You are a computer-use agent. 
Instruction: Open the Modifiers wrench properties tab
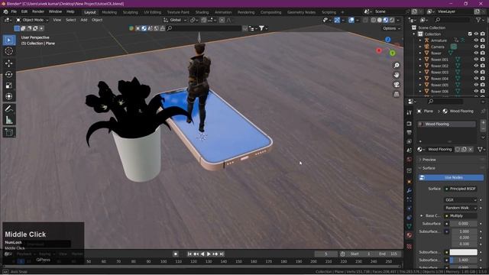click(410, 190)
